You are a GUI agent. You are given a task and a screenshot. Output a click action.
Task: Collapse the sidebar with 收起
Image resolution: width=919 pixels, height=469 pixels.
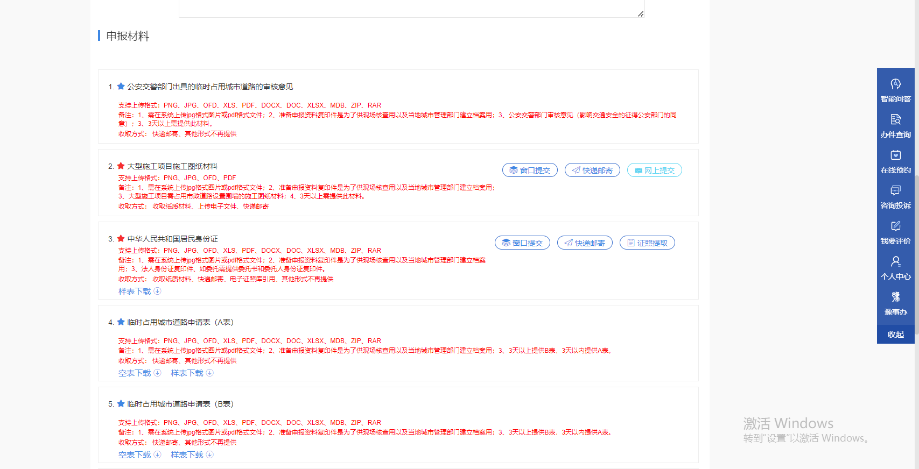895,334
